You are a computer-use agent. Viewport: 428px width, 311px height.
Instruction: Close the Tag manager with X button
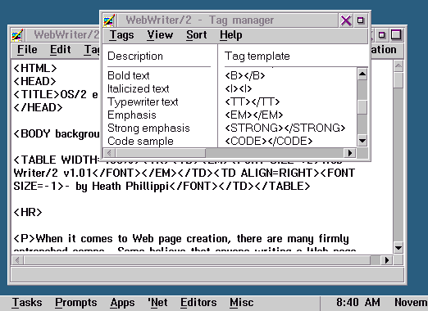coord(346,20)
